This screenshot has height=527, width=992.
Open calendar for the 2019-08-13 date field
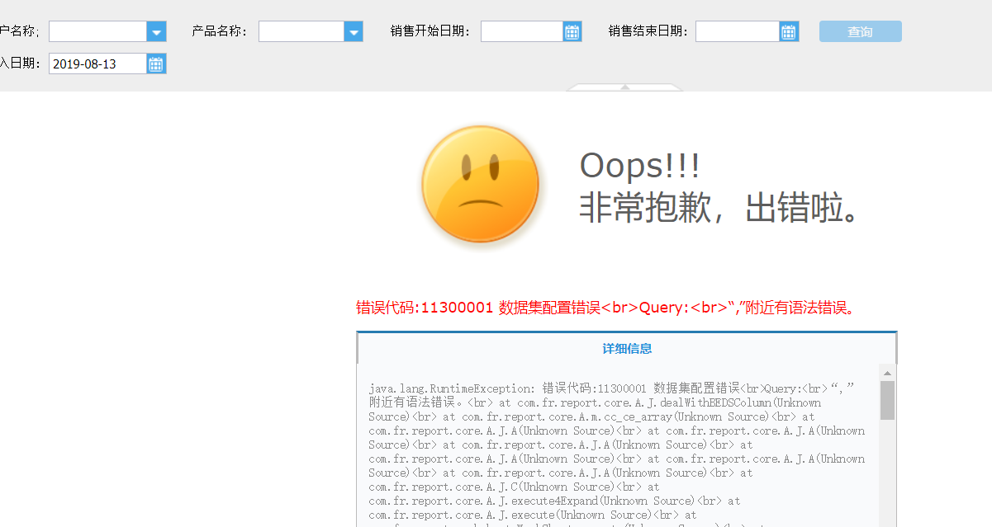click(x=156, y=64)
